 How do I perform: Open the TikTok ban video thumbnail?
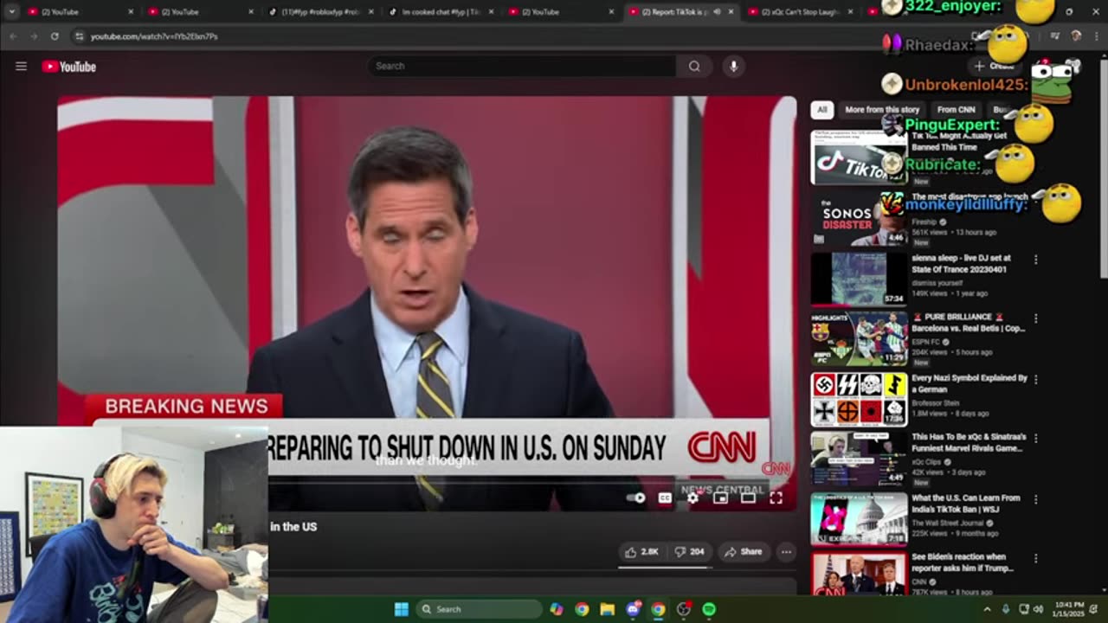coord(859,157)
